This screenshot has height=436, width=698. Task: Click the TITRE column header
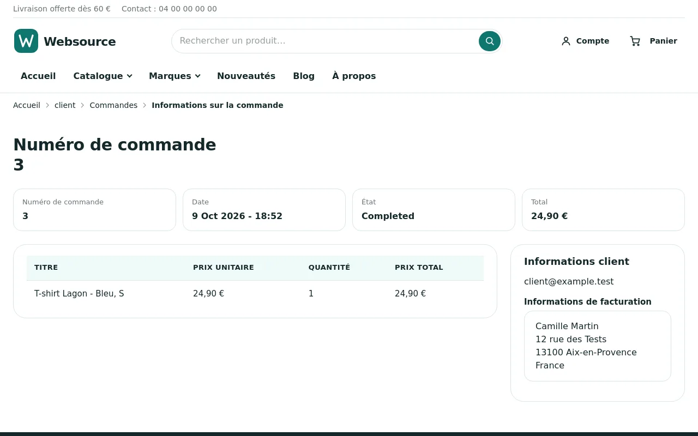point(46,268)
